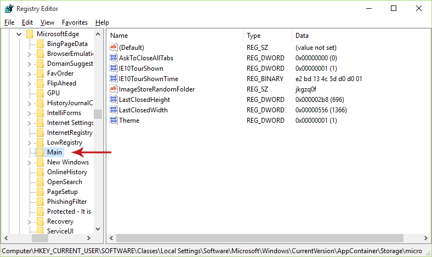This screenshot has width=432, height=257.
Task: Expand the Recovery key
Action: coord(29,222)
